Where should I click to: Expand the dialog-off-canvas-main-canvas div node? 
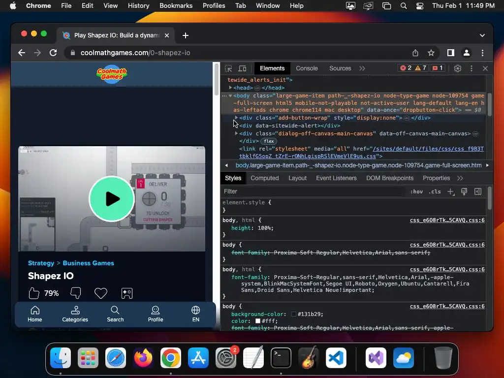coord(236,133)
